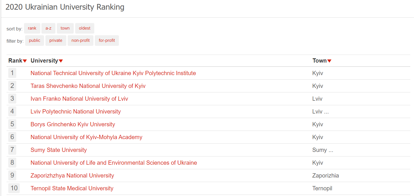Open Zaporizhzhya National University link
The width and height of the screenshot is (414, 196).
coord(72,176)
